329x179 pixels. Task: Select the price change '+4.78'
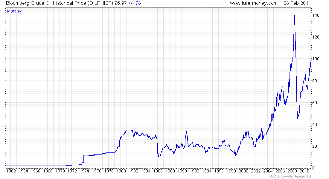[135, 3]
